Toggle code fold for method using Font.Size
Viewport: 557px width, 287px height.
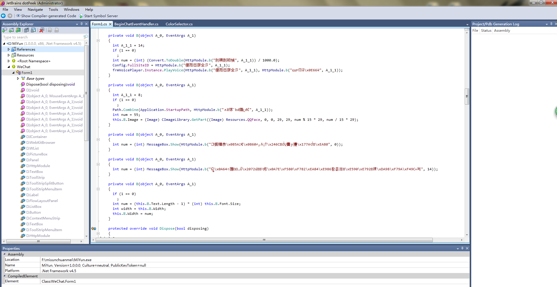[98, 189]
